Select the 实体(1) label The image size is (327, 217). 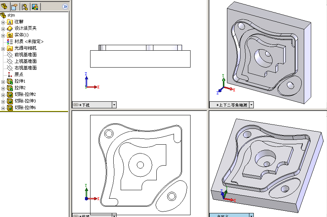click(21, 35)
